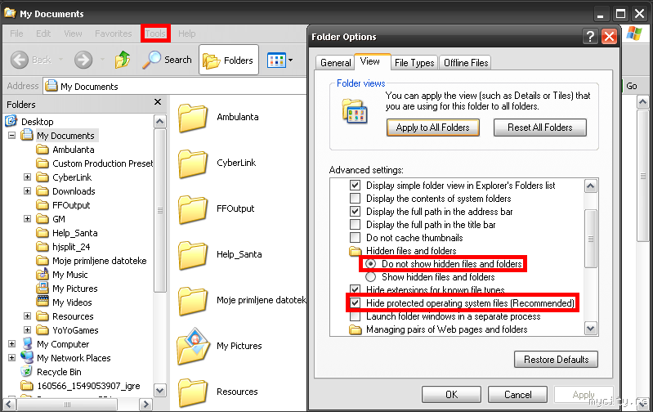Open the Forward history dropdown arrow
Viewport: 653px width, 412px height.
(102, 60)
